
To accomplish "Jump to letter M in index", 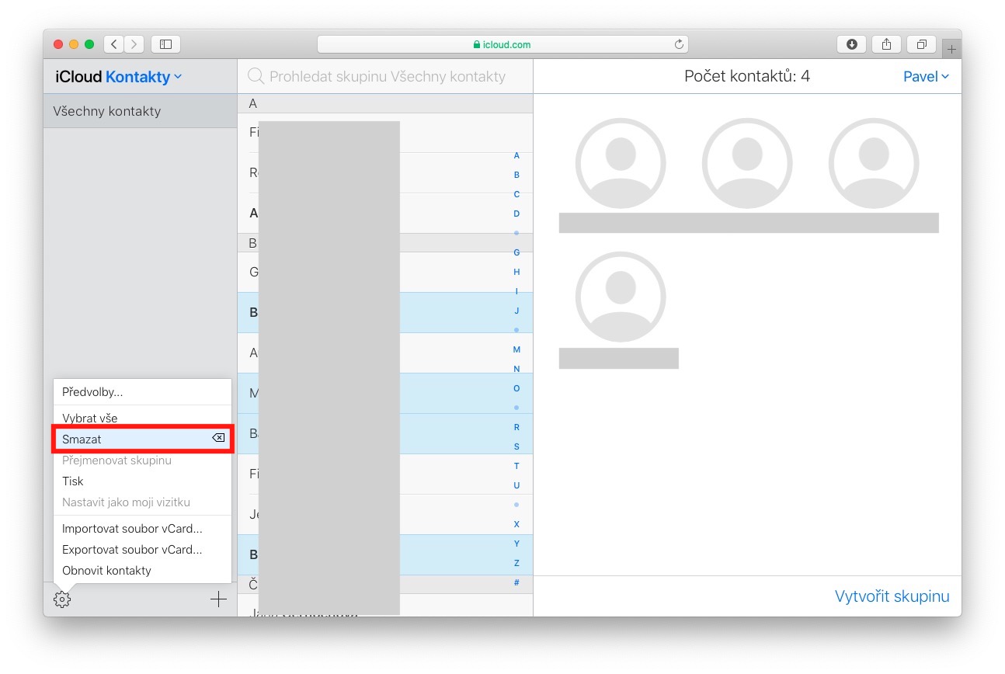I will point(516,349).
